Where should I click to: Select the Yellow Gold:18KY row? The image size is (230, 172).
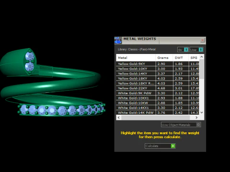click(x=158, y=78)
